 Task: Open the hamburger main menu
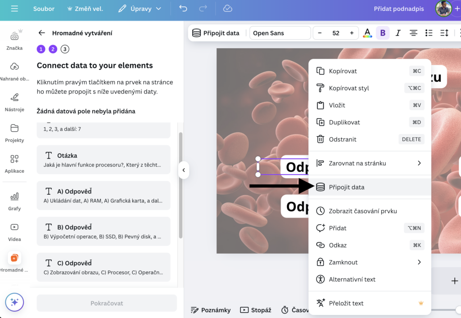(x=14, y=9)
